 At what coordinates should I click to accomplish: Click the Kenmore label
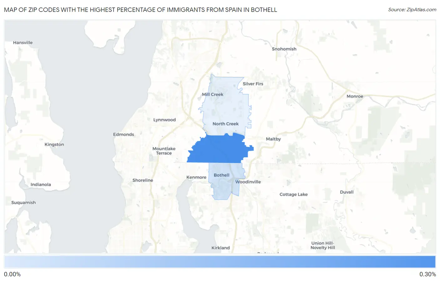(x=196, y=177)
